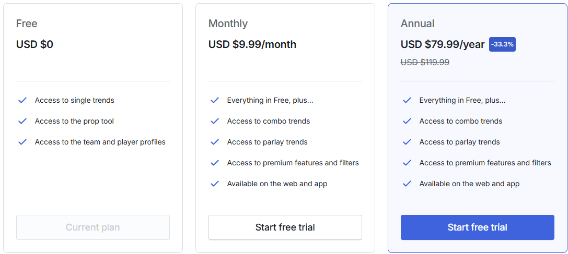Click Annual plan's web and app checkmark
Viewport: 568px width, 254px height.
407,184
